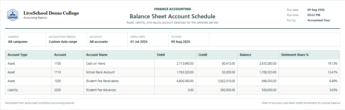Click balance 1,708,320.00
The width and height of the screenshot is (345, 110).
click(x=267, y=72)
